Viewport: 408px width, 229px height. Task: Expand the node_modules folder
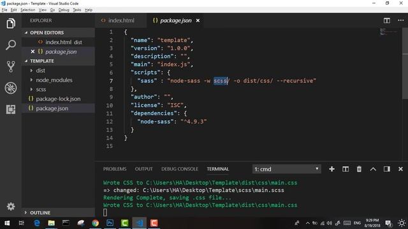coord(31,80)
